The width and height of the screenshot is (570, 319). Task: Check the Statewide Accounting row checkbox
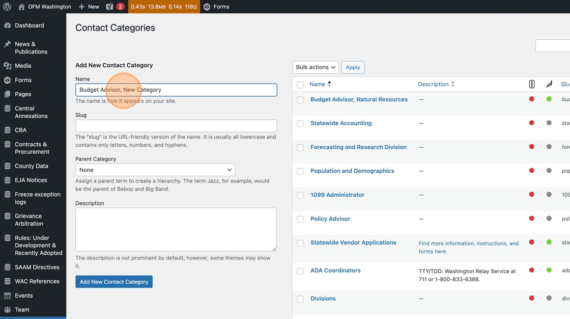[300, 124]
